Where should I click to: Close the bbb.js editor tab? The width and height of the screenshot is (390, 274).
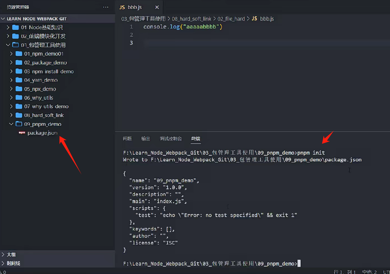[x=157, y=7]
